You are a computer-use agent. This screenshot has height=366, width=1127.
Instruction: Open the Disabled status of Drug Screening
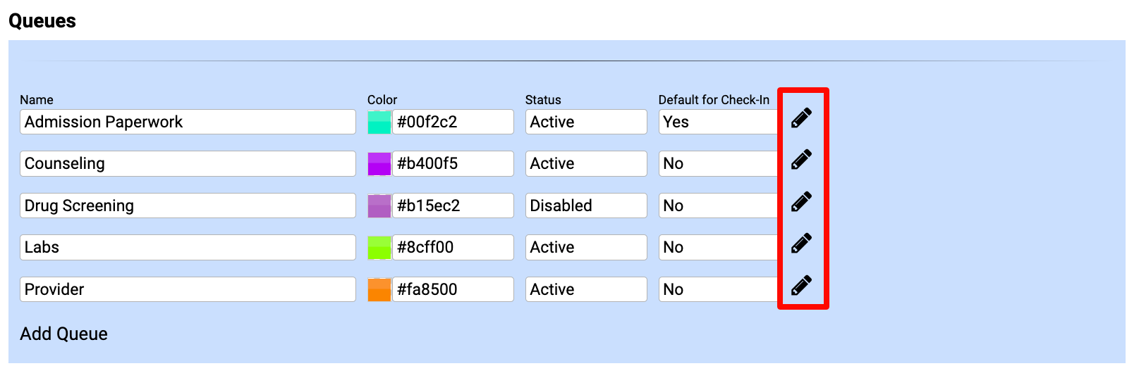click(x=586, y=206)
